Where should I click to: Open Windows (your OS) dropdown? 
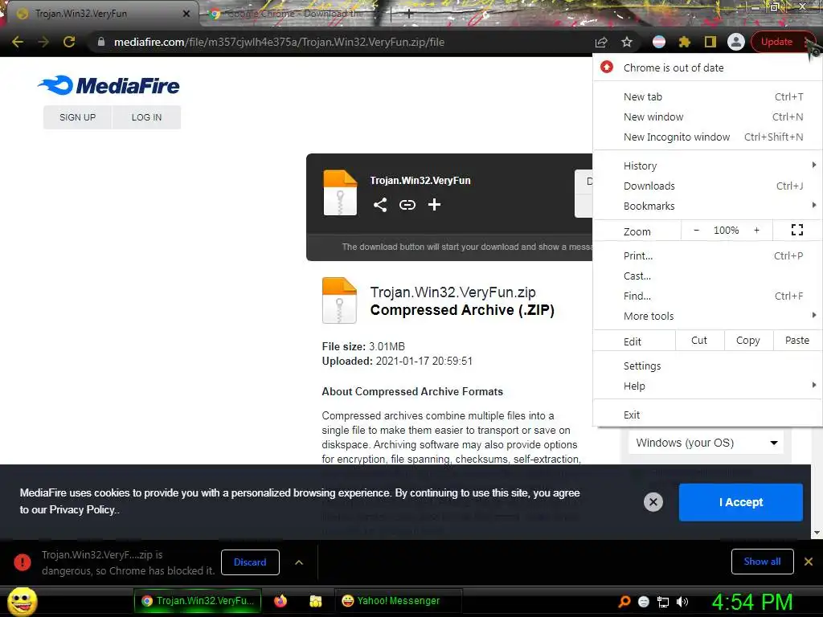[x=706, y=443]
